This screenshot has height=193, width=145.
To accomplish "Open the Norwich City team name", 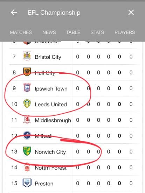I will (50, 152).
